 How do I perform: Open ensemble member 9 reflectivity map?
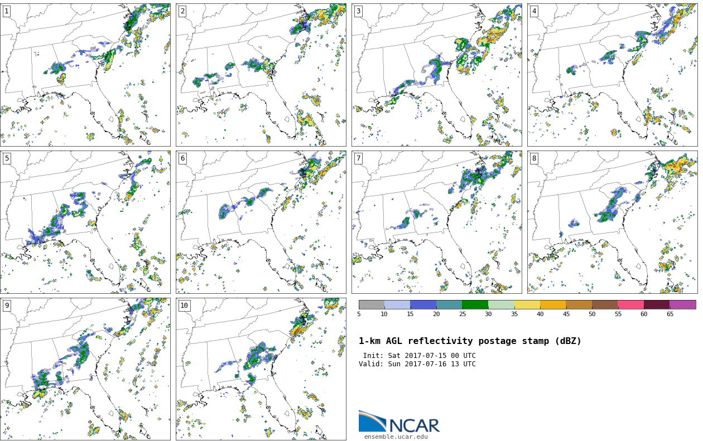click(85, 369)
